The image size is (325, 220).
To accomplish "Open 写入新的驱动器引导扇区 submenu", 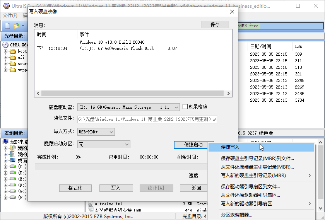I will (x=261, y=204).
